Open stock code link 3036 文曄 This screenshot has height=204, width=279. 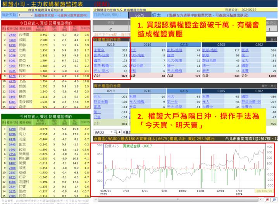[x=12, y=56]
